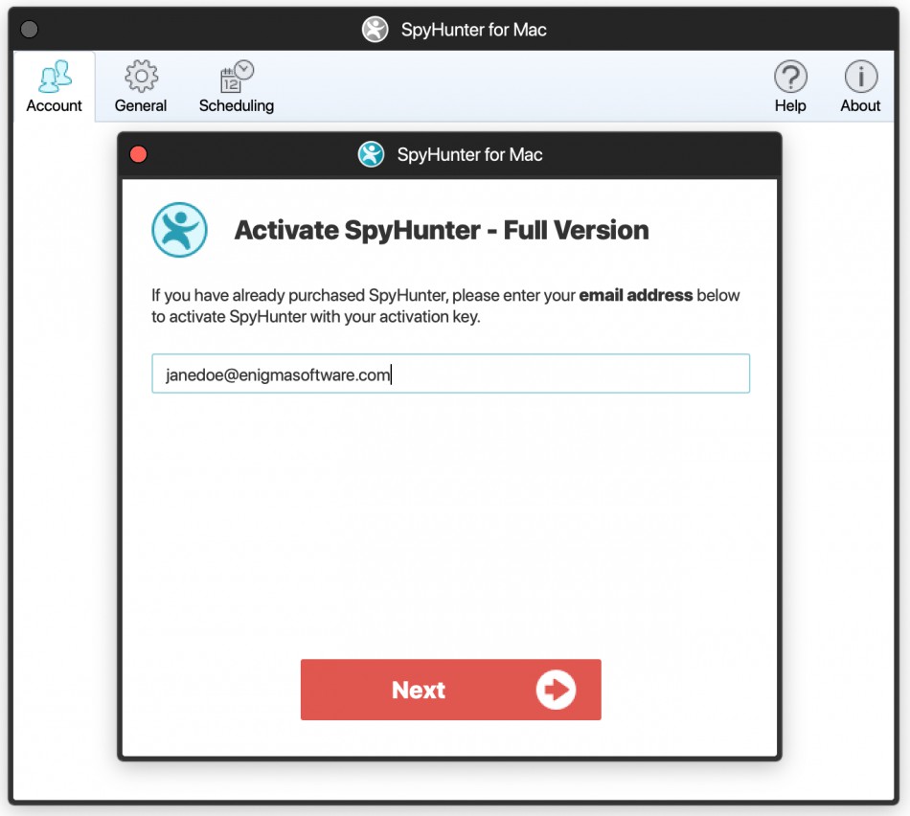Close the activation dialog with red button

[x=138, y=154]
